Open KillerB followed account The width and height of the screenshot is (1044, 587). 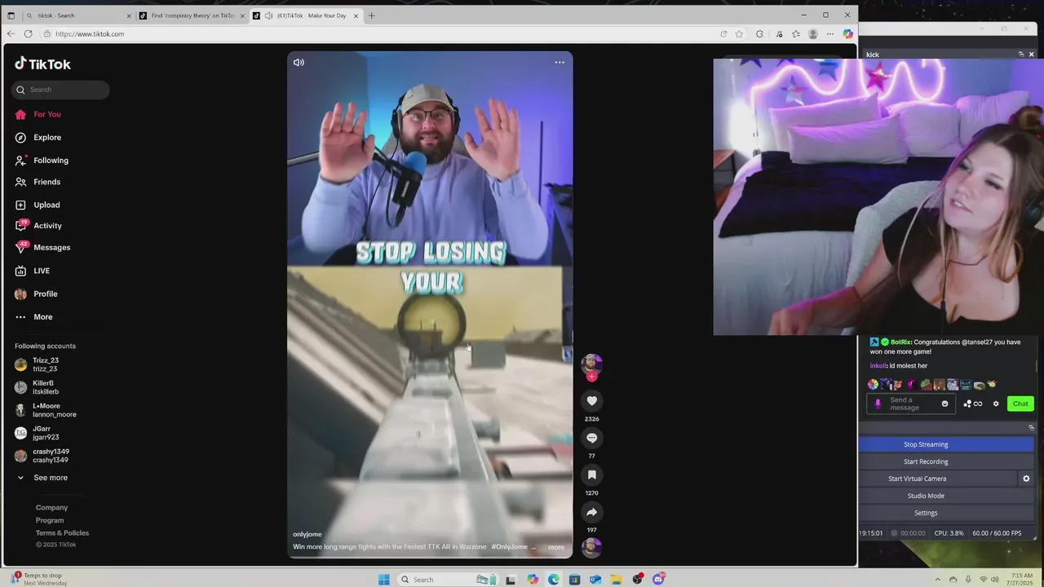(45, 387)
